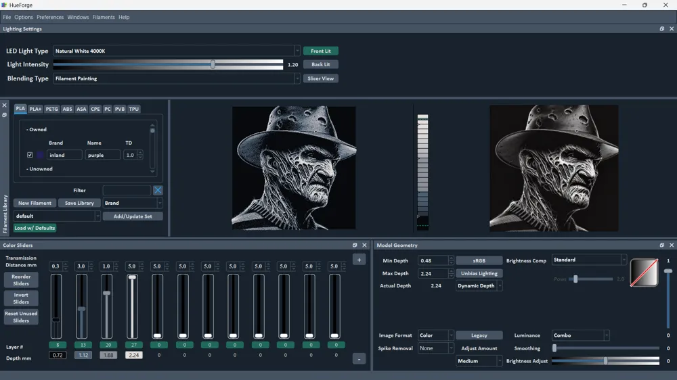Toggle Unbias Lighting

pos(479,273)
